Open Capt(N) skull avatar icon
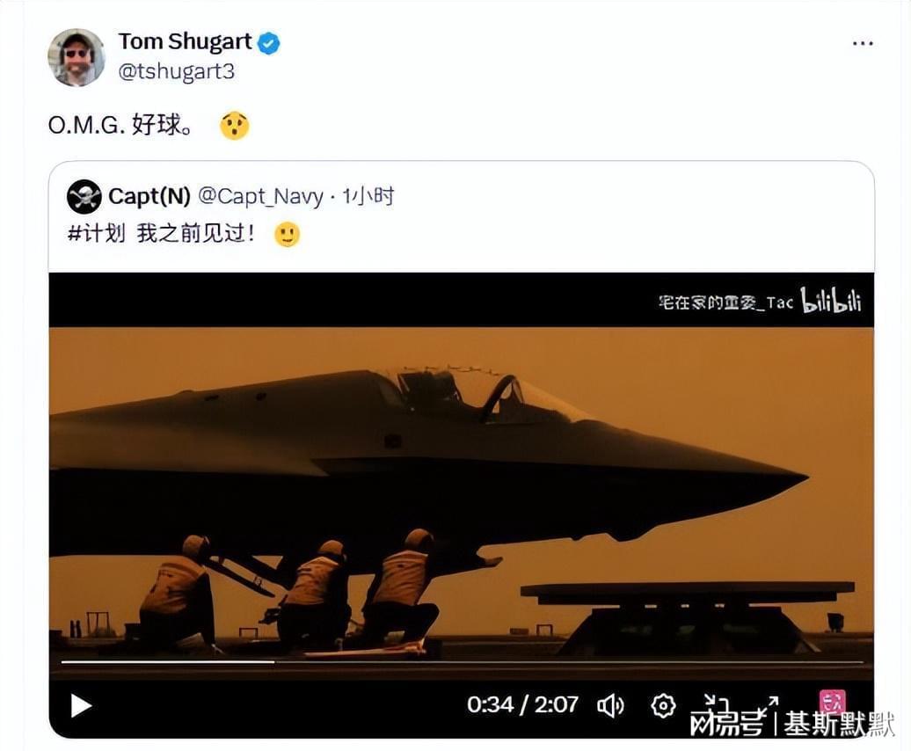911x751 pixels. pos(84,196)
